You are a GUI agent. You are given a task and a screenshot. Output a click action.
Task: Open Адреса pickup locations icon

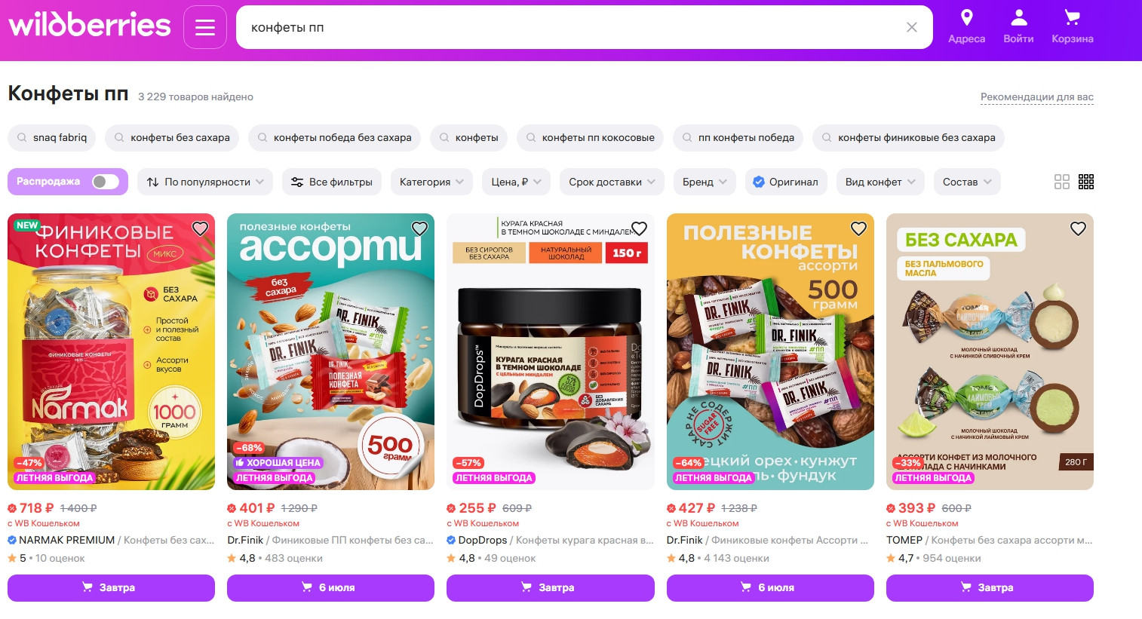click(x=966, y=26)
